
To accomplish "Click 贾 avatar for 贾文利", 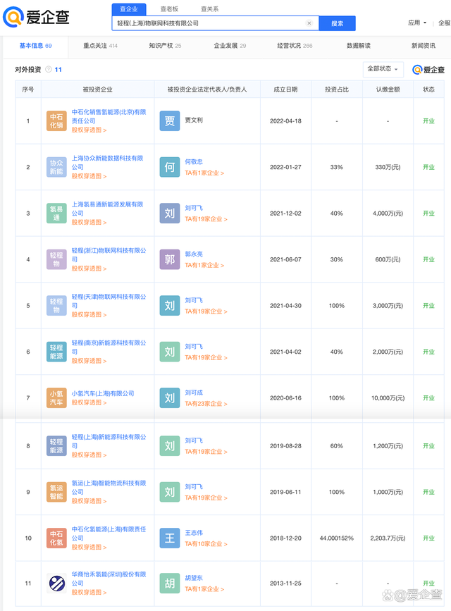I will coord(170,121).
